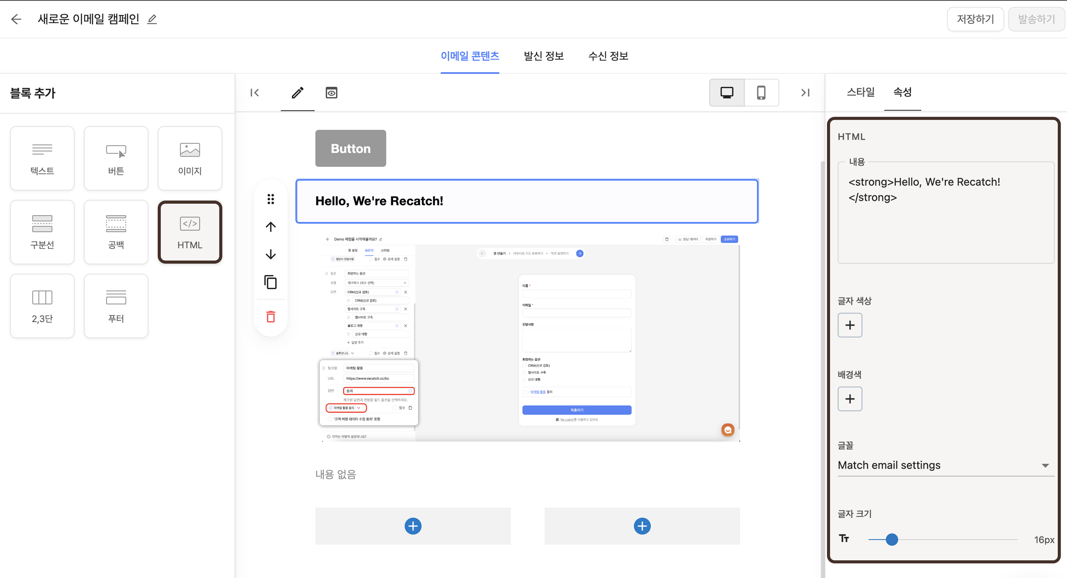The height and width of the screenshot is (578, 1067).
Task: Click the back arrow icon
Action: click(x=16, y=19)
